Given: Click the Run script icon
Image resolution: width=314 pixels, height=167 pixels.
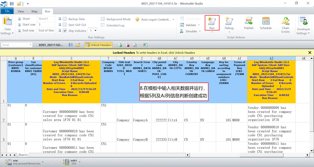Looking at the screenshot, I should pyautogui.click(x=212, y=21).
